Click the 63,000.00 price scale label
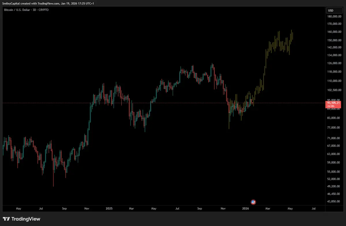 (334, 154)
